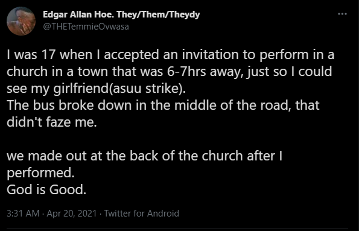This screenshot has height=231, width=359.
Task: Click the line starting "I was 17 when"
Action: pos(171,55)
